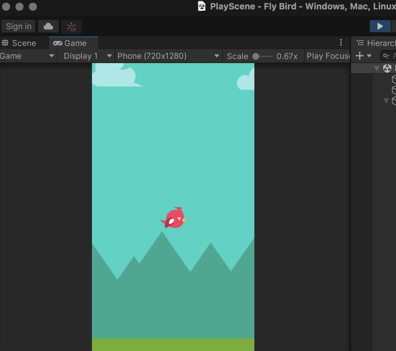This screenshot has width=396, height=351.
Task: Click the Unity document icon in title bar
Action: (202, 6)
